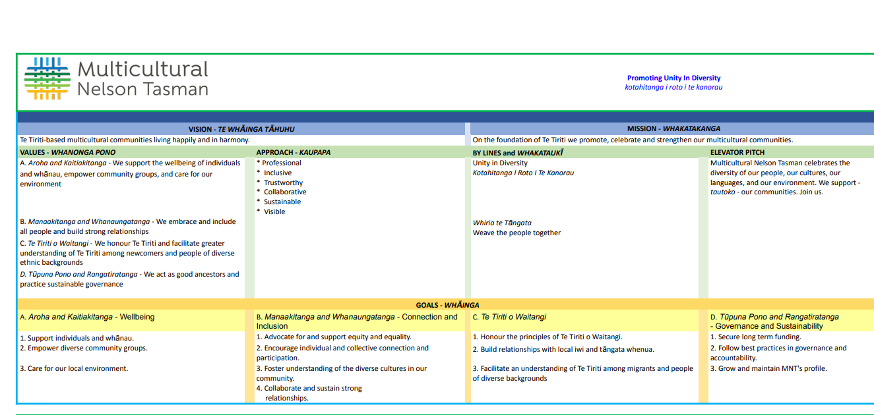Click goal D heading 'Governance and Sustainability'
The height and width of the screenshot is (415, 874).
(774, 321)
